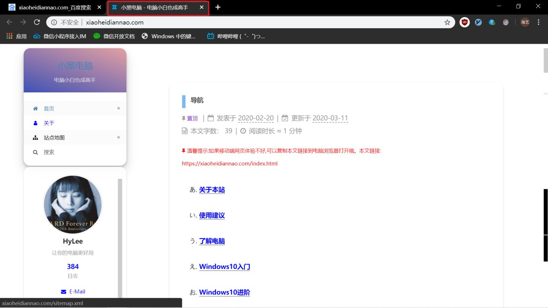Close the 小黑电脑 tab
This screenshot has height=308, width=548.
202,7
